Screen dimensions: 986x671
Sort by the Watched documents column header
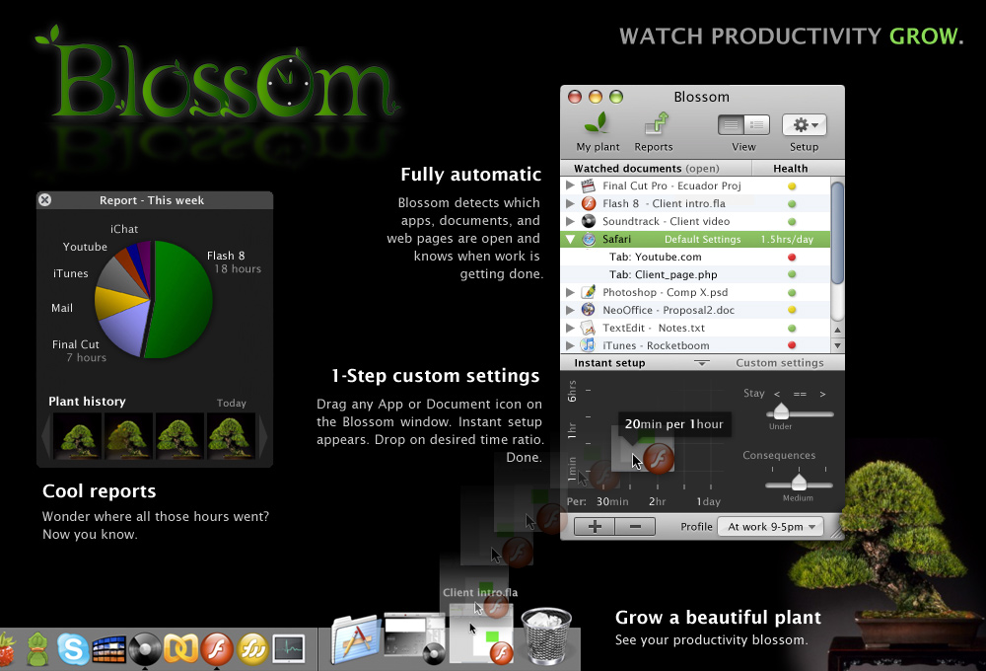656,168
